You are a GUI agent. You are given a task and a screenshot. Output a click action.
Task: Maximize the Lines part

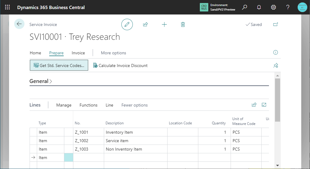264,105
